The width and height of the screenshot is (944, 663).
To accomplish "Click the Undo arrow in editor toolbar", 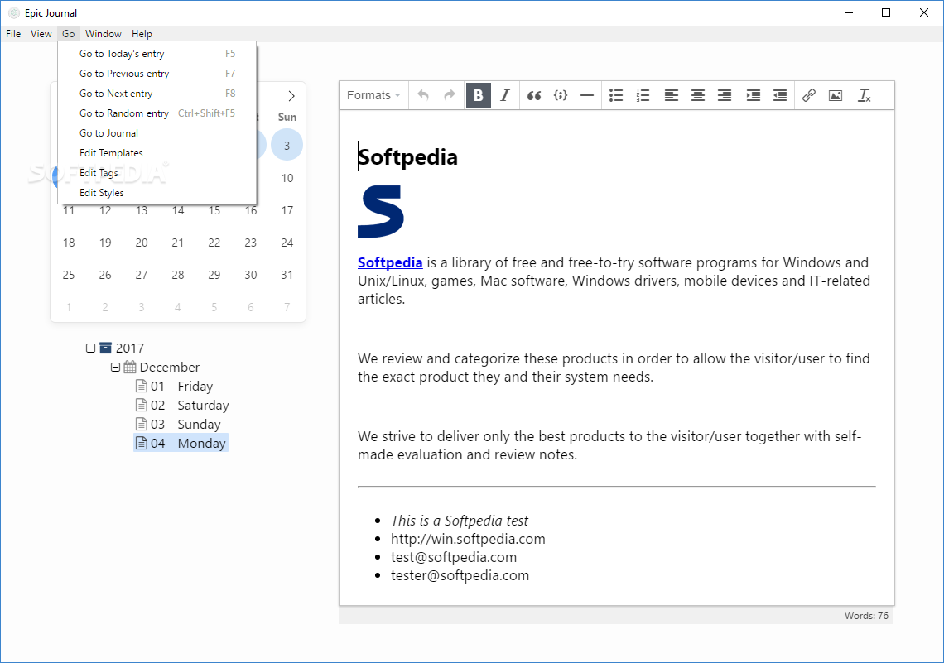I will tap(423, 95).
